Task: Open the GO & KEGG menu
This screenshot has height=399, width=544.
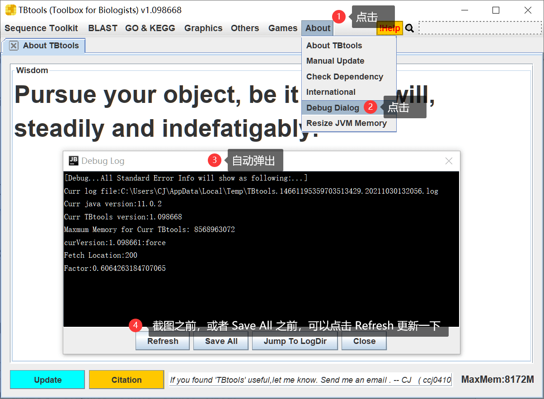Action: click(150, 28)
